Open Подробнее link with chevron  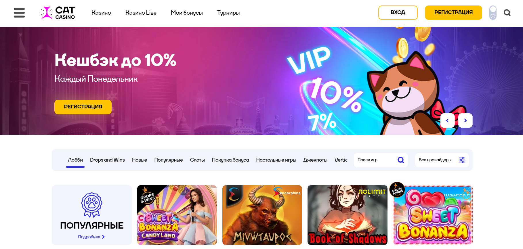pos(91,237)
